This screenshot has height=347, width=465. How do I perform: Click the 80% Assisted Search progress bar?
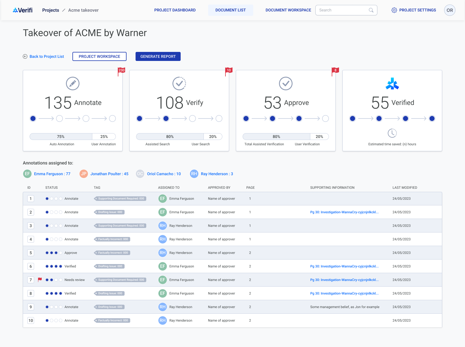point(170,137)
